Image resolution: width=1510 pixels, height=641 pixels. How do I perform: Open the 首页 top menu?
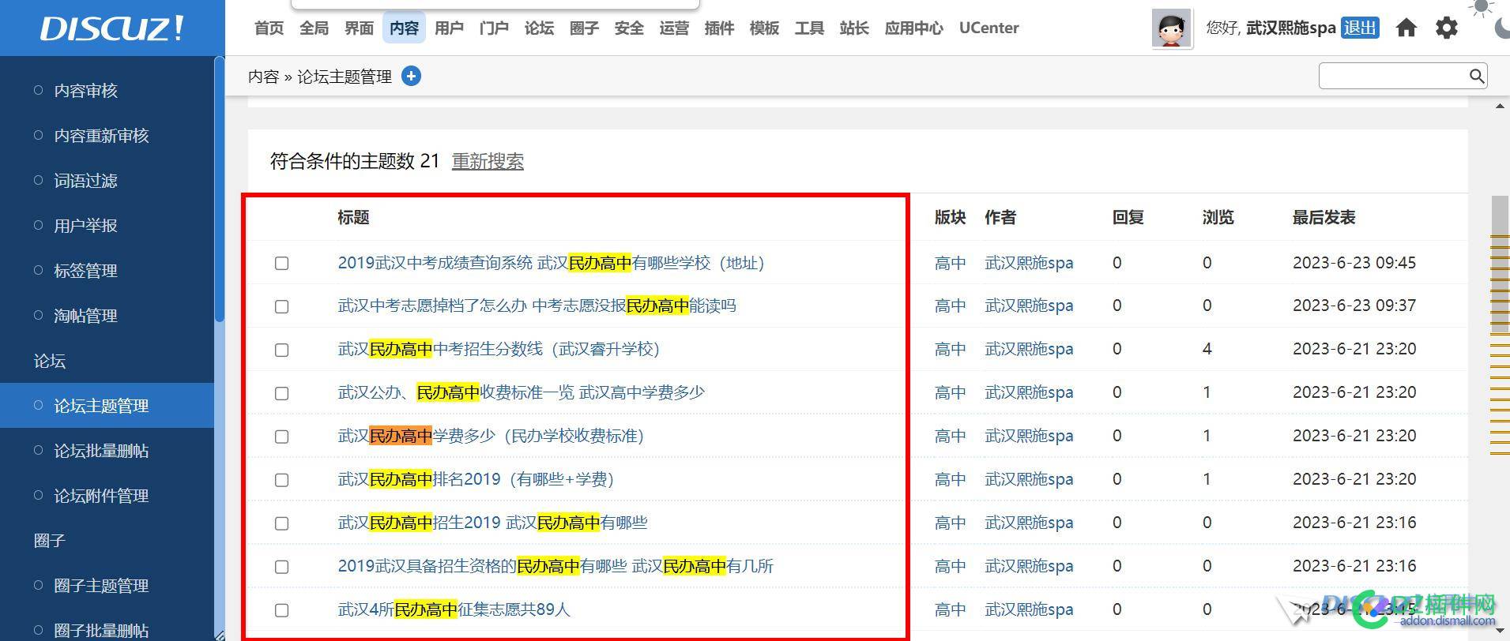click(269, 28)
